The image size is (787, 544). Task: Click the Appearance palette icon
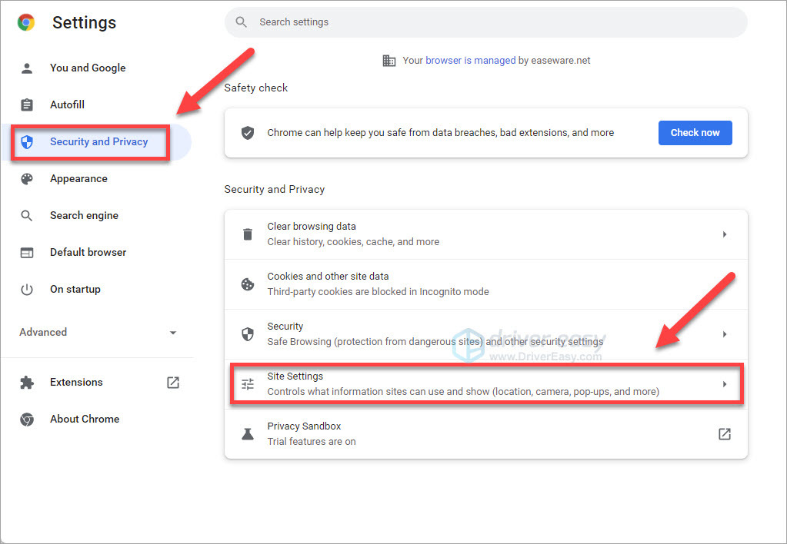click(27, 178)
